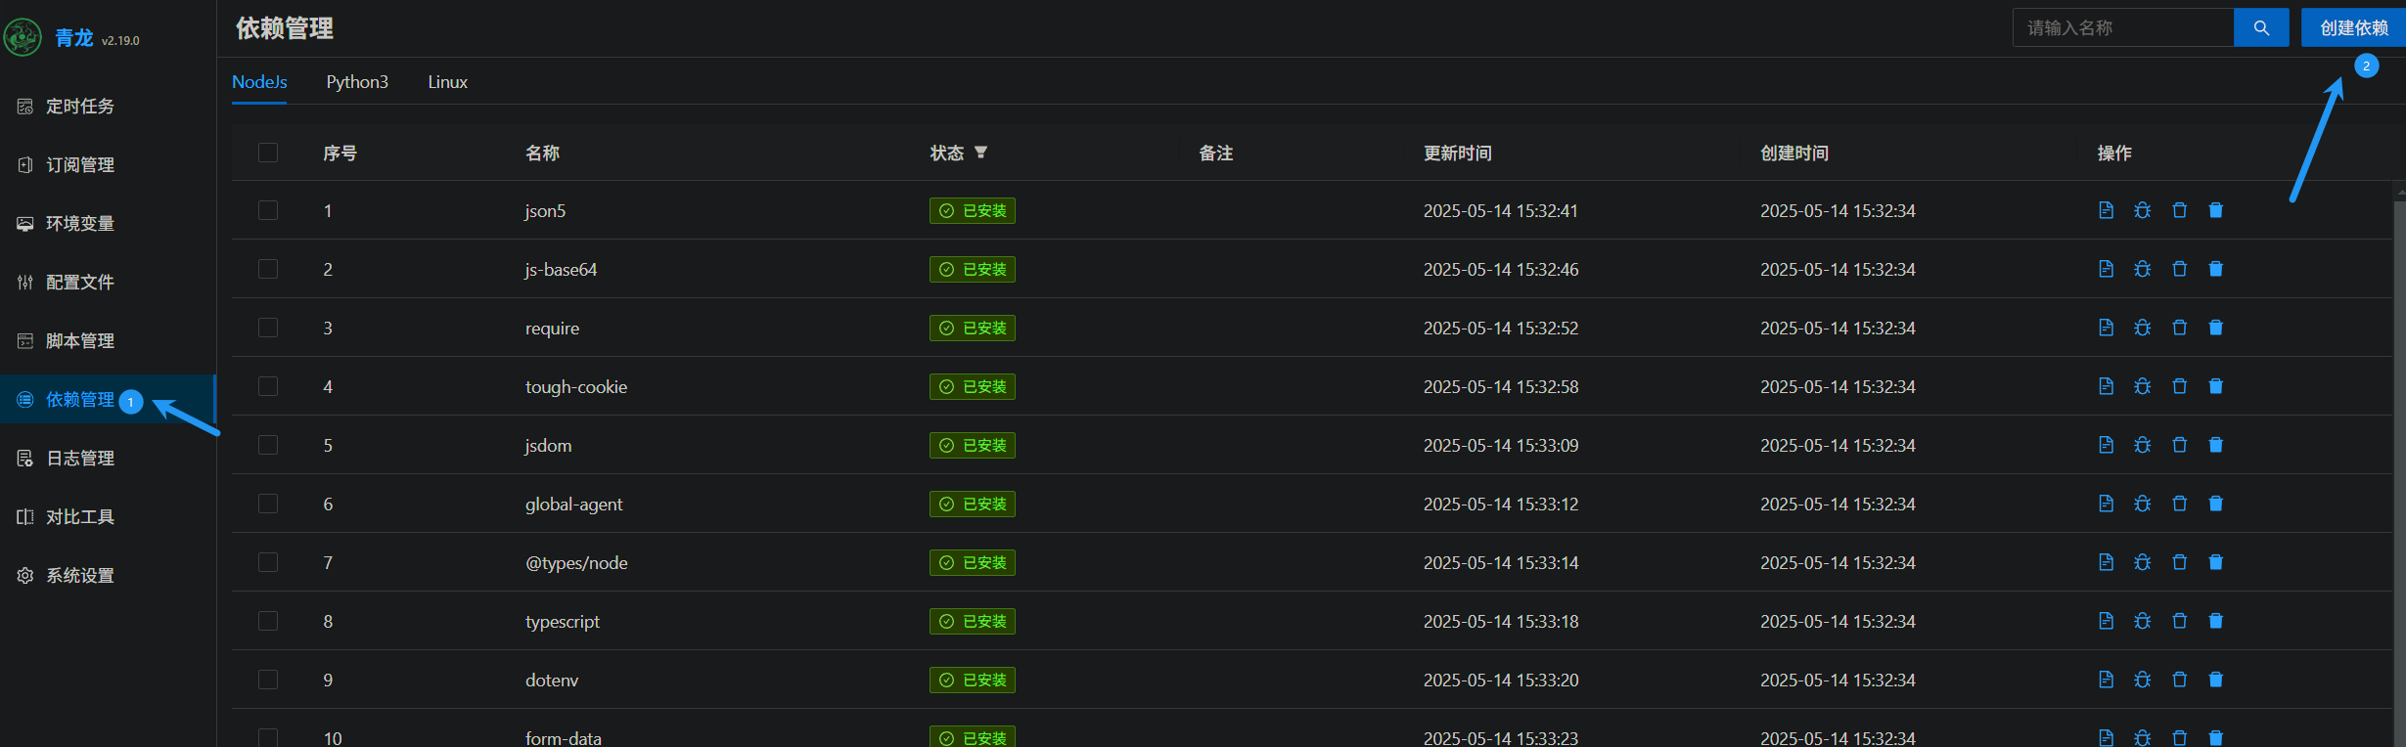Screen dimensions: 2406x747
Task: Click the bug icon in the dotenv row
Action: pyautogui.click(x=2143, y=680)
